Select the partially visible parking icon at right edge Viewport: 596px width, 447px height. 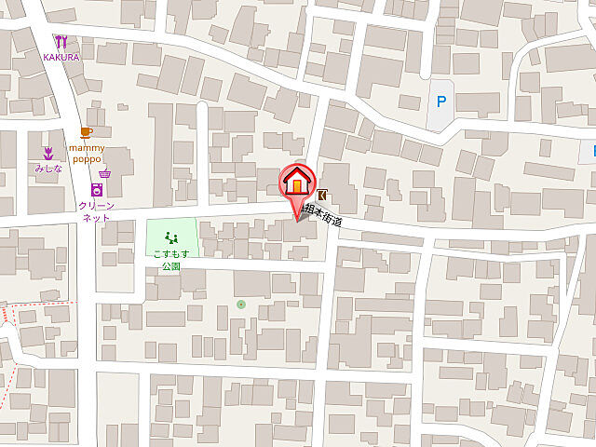591,151
